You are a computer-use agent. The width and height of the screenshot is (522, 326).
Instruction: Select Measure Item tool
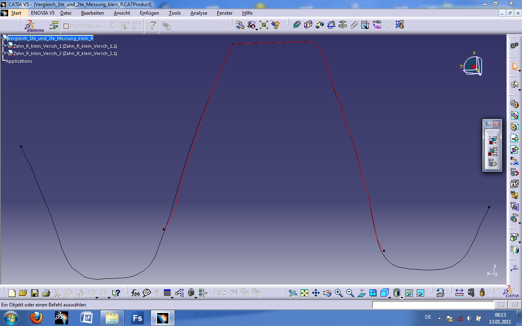471,293
